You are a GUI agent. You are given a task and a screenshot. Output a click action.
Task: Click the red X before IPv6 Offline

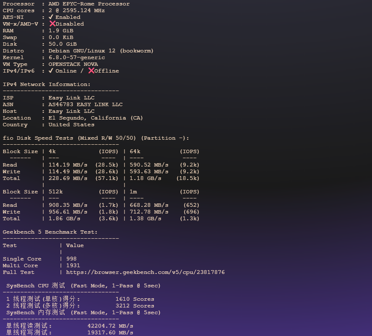tap(91, 71)
